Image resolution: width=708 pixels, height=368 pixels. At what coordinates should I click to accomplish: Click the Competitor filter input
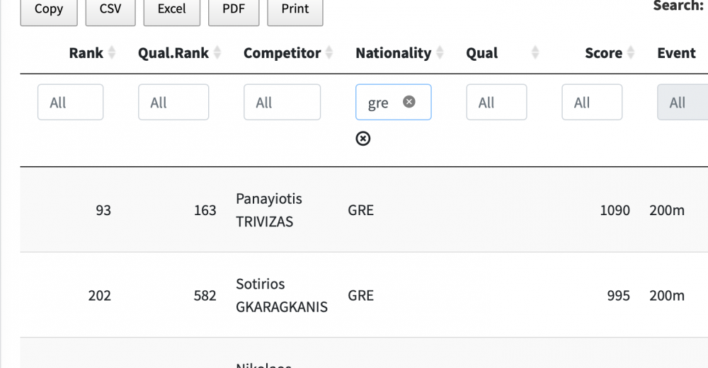point(282,103)
